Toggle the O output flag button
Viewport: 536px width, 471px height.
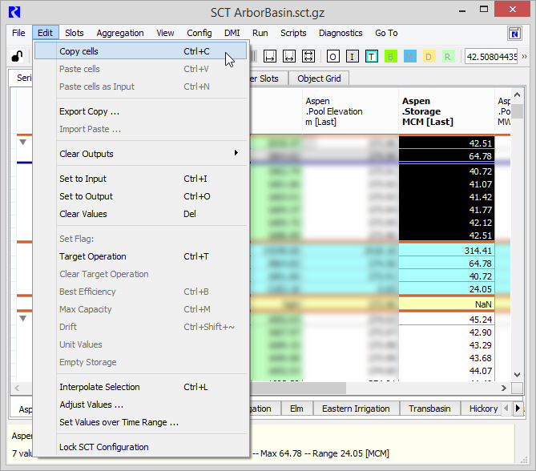[332, 57]
